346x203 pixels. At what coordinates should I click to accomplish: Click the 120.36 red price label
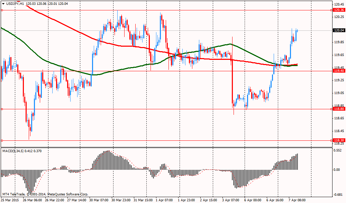(x=339, y=10)
